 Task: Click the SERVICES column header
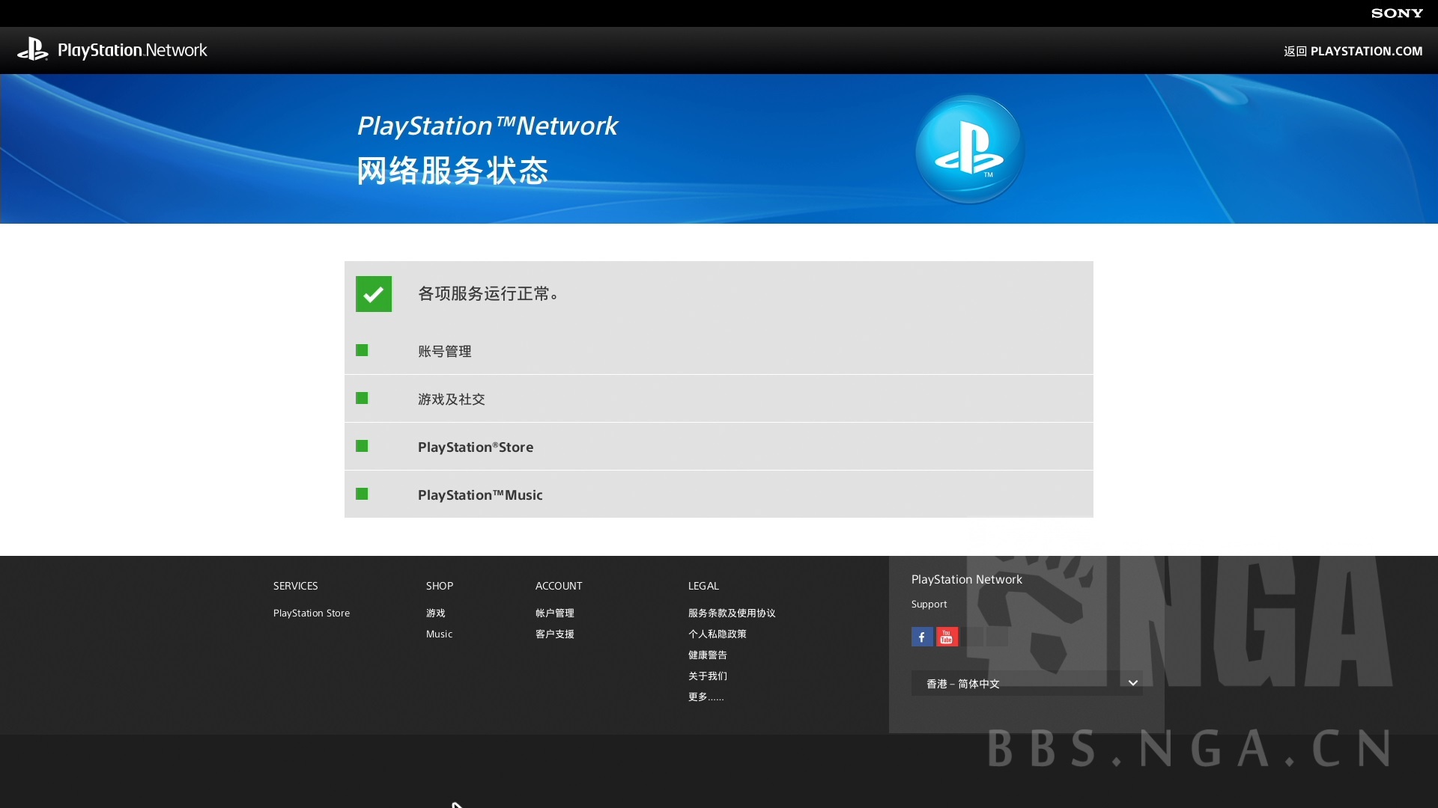(x=295, y=586)
